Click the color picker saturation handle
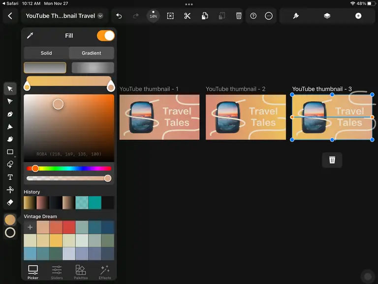The width and height of the screenshot is (378, 284). (58, 105)
